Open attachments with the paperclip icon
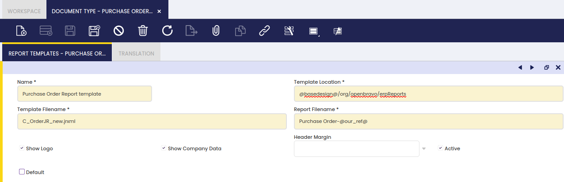This screenshot has width=564, height=182. point(216,31)
